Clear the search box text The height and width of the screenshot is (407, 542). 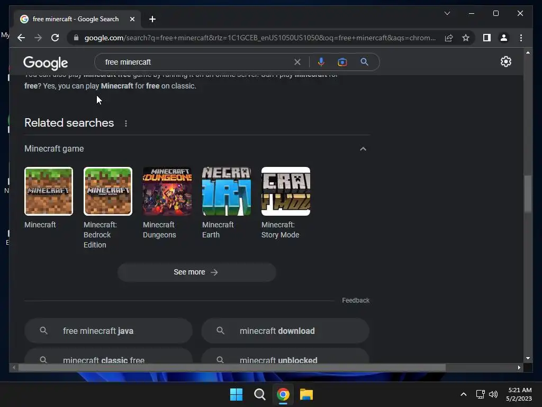pos(297,62)
